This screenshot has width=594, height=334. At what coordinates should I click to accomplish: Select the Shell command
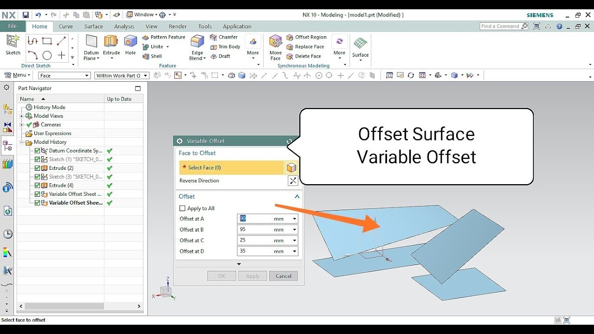tap(152, 56)
